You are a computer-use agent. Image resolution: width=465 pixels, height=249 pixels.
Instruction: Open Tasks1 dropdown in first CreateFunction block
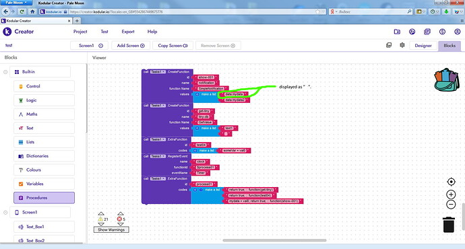[158, 71]
